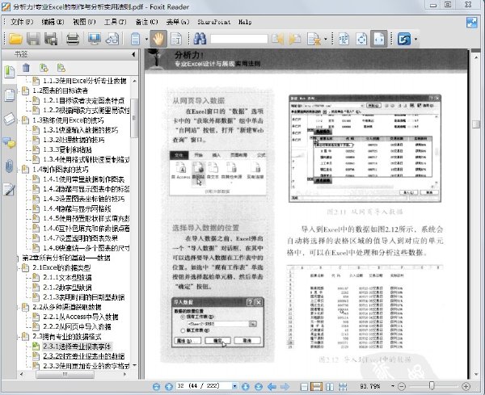This screenshot has height=395, width=485.
Task: Collapse the bookmarks panel arrow
Action: tap(133, 55)
